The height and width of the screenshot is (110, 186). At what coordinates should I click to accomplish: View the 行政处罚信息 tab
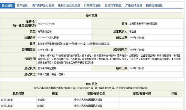coord(92,5)
